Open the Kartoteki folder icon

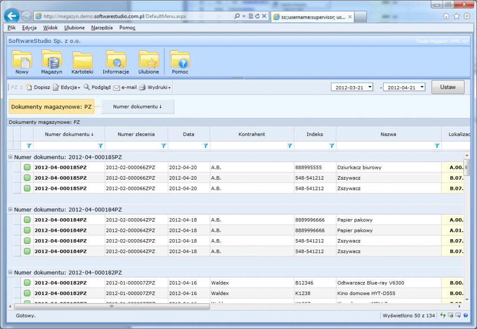tap(82, 60)
